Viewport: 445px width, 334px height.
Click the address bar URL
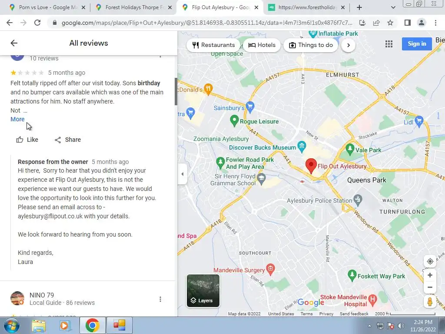point(207,23)
